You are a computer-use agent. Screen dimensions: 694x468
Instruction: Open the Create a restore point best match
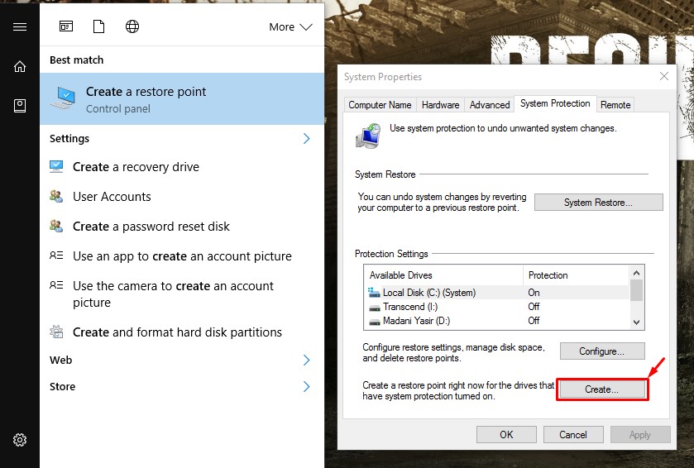pyautogui.click(x=182, y=98)
